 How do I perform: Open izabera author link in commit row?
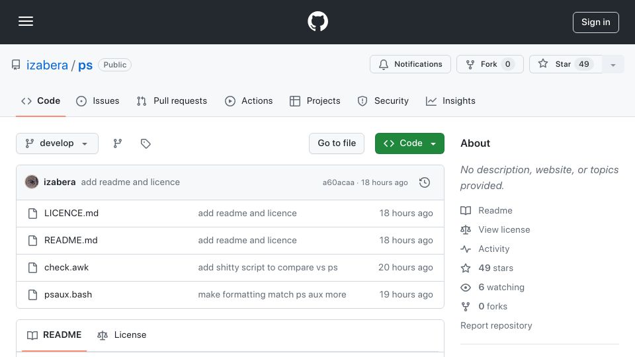[x=60, y=182]
